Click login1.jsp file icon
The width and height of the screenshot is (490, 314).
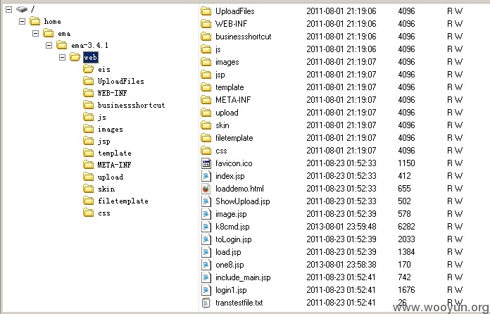click(206, 290)
